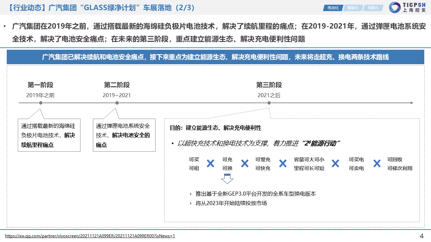Screen dimensions: 431x242
Task: Switch to the 智能化 tab
Action: coord(353,8)
